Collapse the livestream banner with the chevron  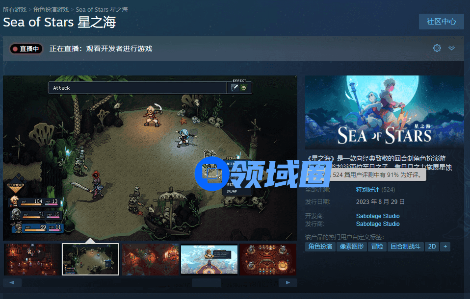point(451,48)
